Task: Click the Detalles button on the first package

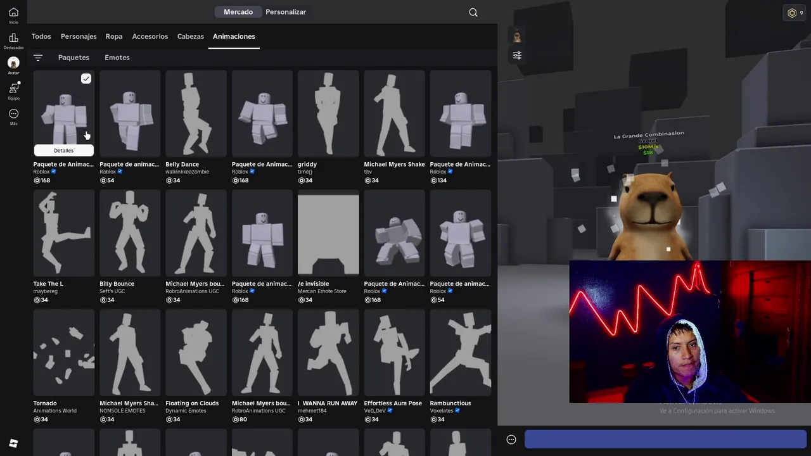Action: [x=64, y=151]
